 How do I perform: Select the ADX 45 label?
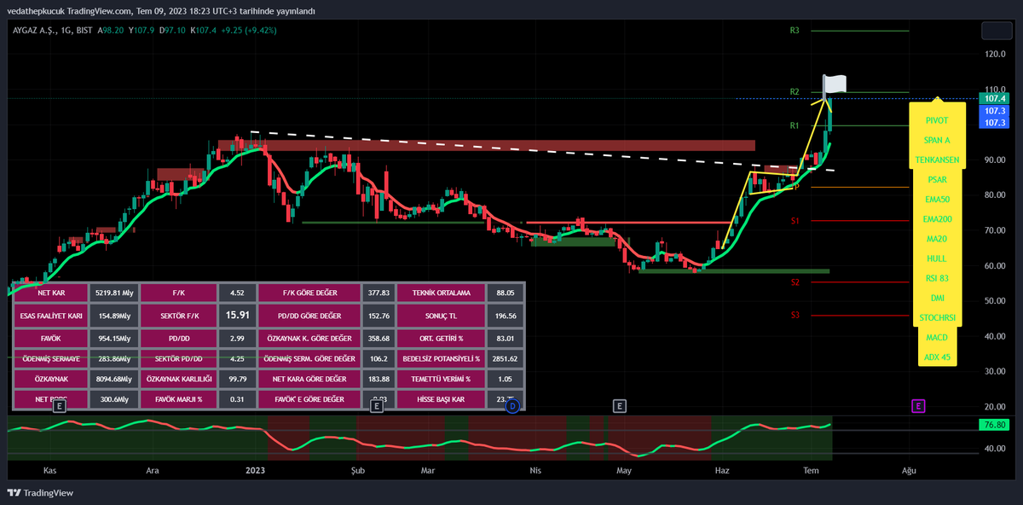937,357
